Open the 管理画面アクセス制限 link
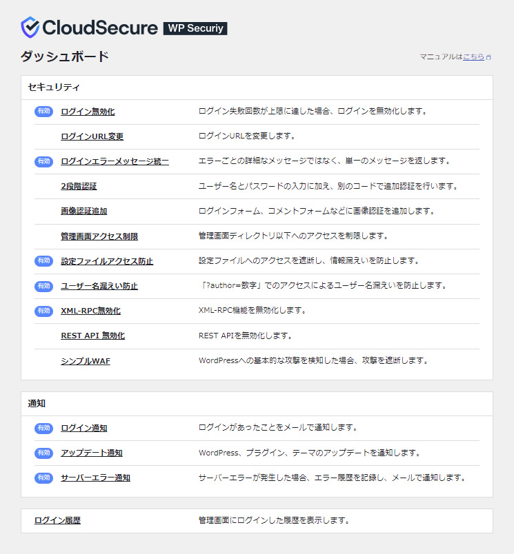 click(x=99, y=236)
